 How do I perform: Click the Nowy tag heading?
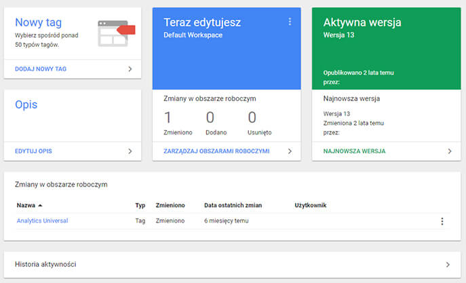point(39,22)
